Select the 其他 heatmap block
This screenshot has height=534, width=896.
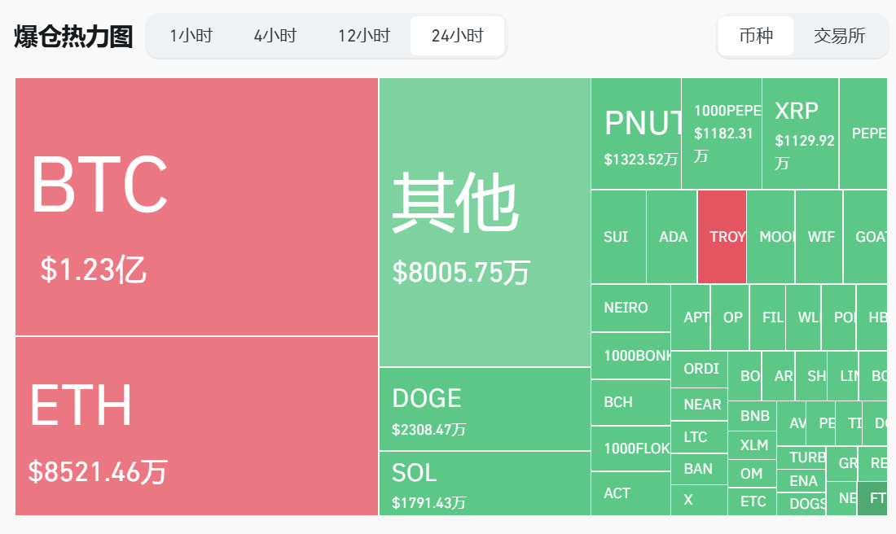[485, 222]
